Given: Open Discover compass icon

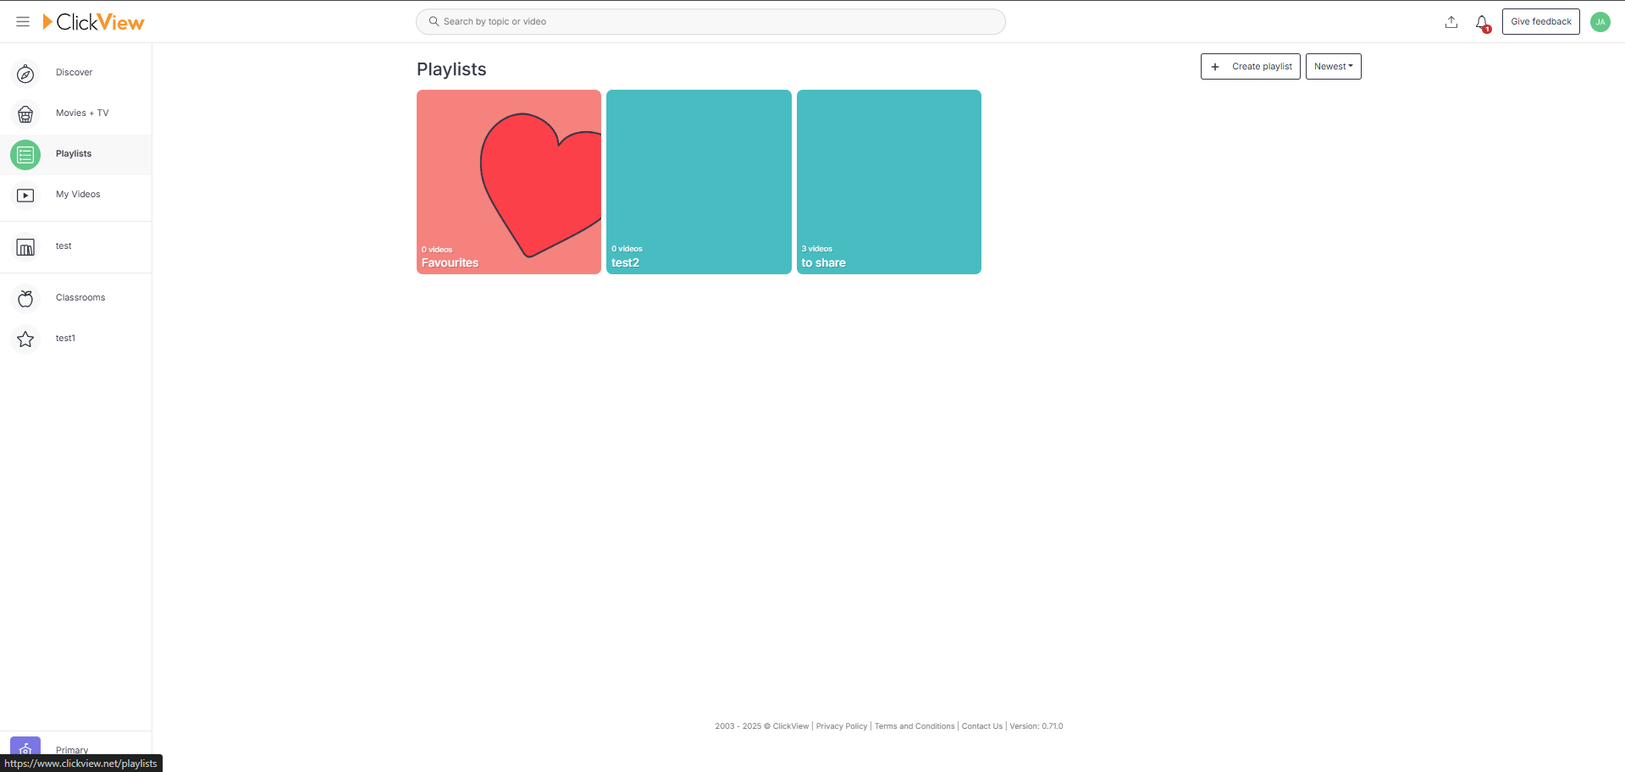Looking at the screenshot, I should pyautogui.click(x=25, y=74).
